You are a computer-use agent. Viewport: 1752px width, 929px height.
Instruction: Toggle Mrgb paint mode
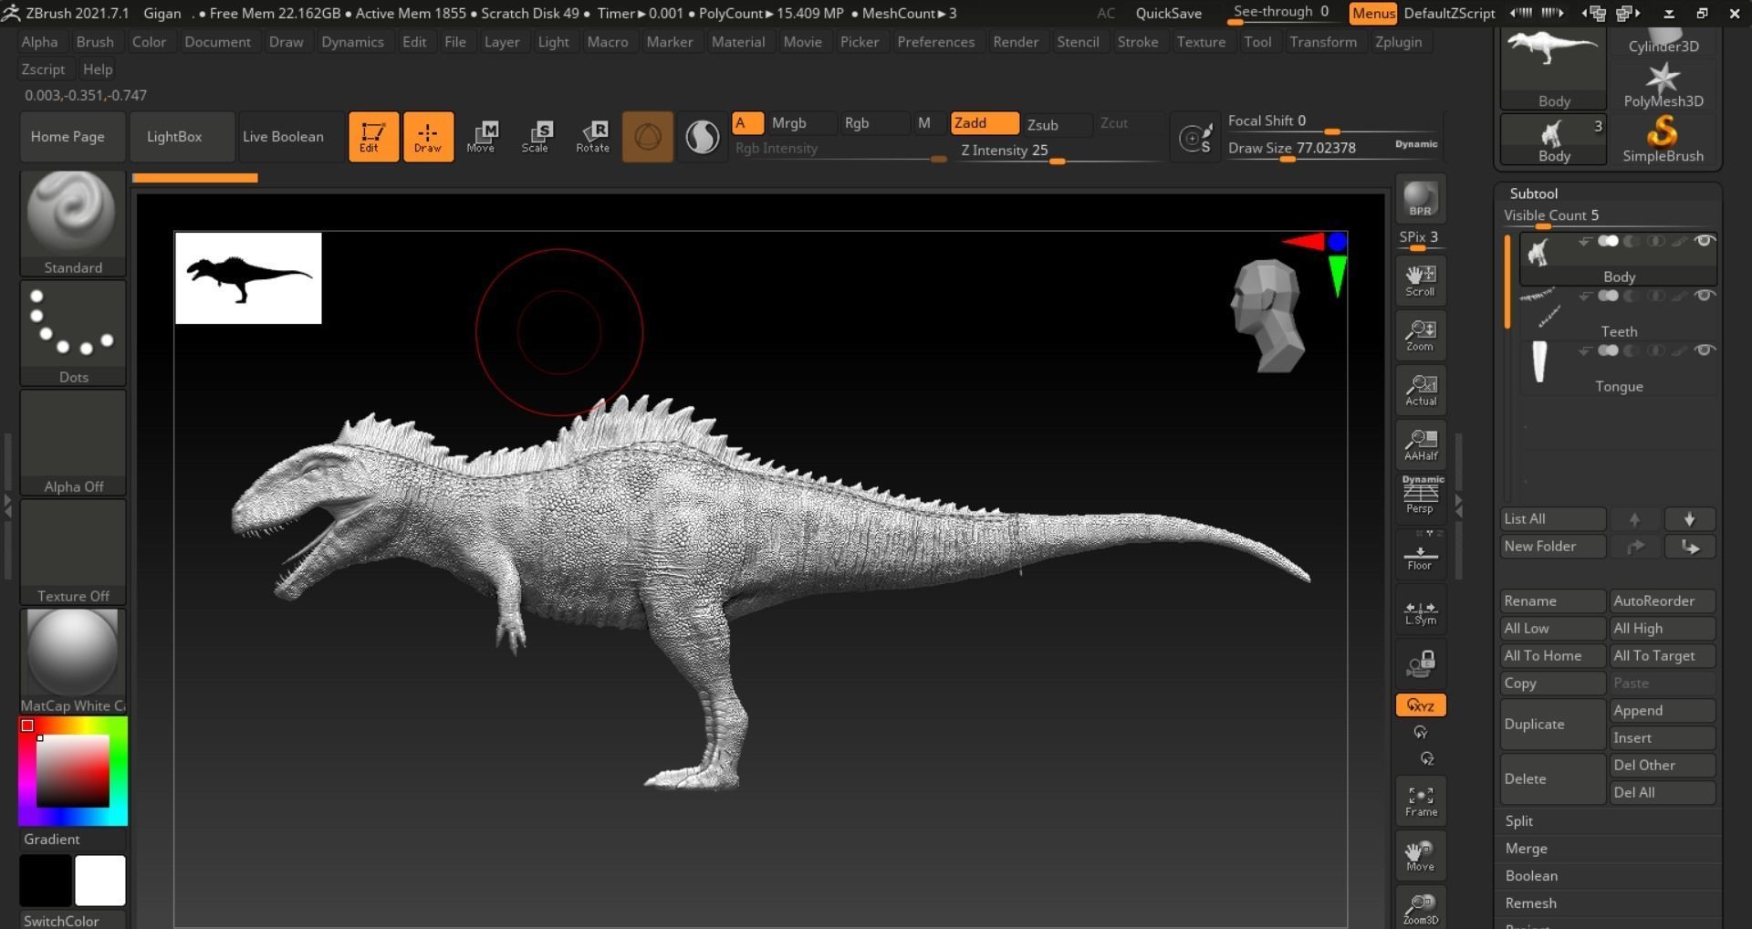[802, 123]
